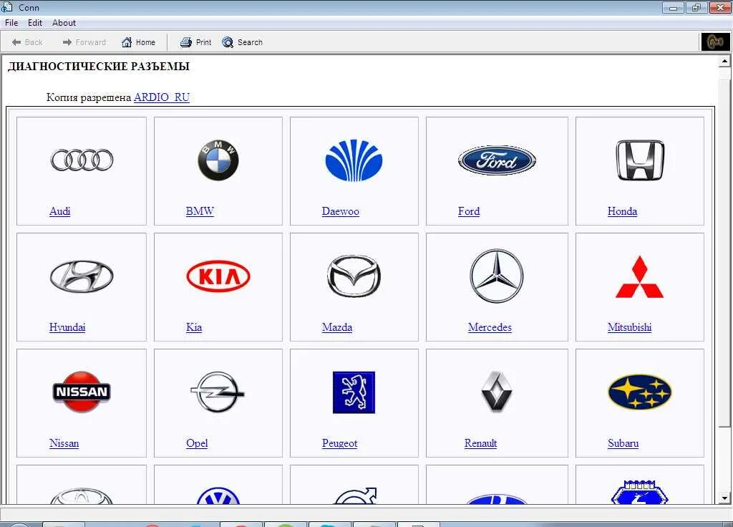Click the Search toolbar button
The width and height of the screenshot is (733, 527).
242,42
